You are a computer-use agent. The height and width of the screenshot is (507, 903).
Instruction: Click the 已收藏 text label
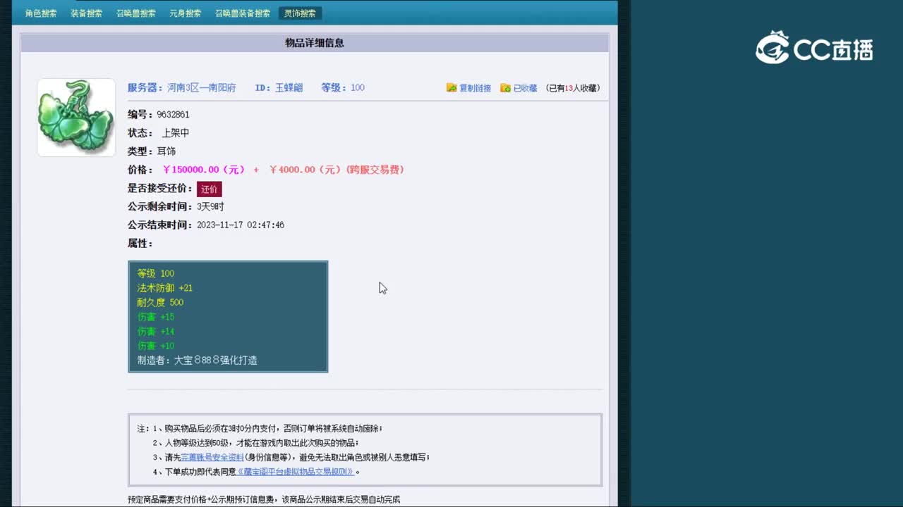pos(525,87)
